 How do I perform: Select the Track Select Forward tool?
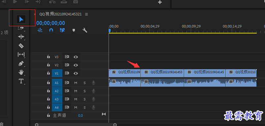(21, 28)
